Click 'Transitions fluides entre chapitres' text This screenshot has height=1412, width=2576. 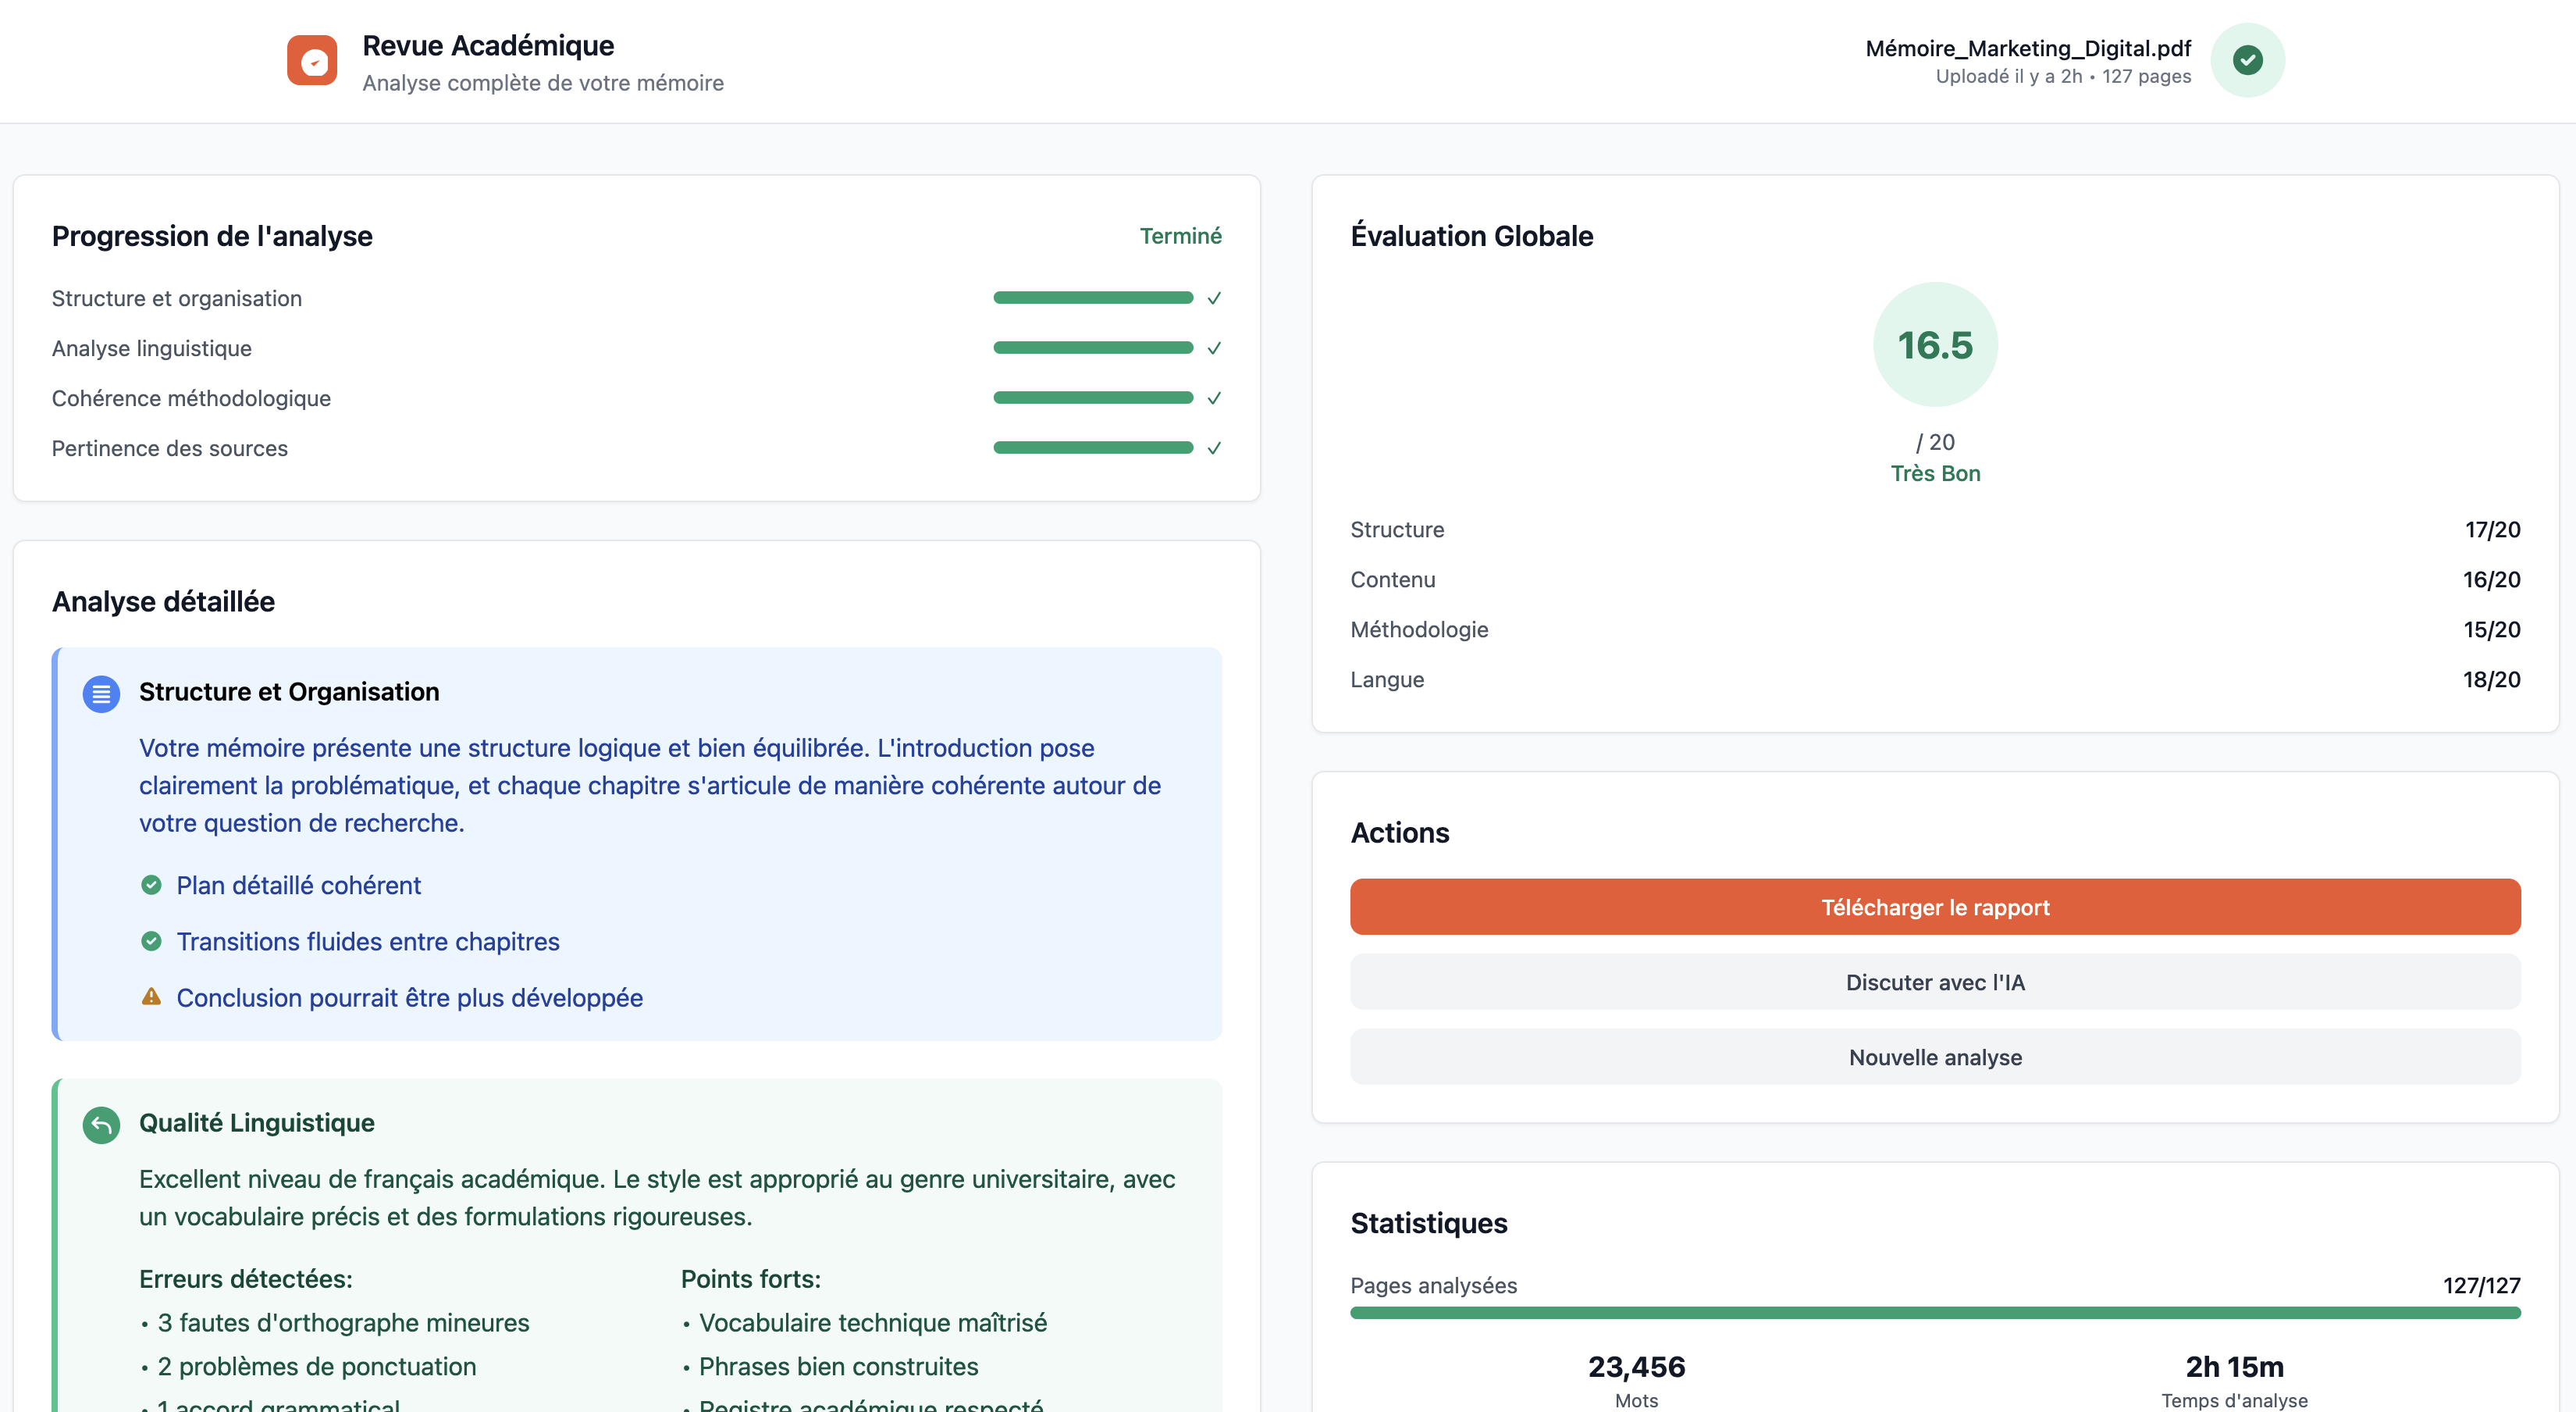pyautogui.click(x=368, y=942)
